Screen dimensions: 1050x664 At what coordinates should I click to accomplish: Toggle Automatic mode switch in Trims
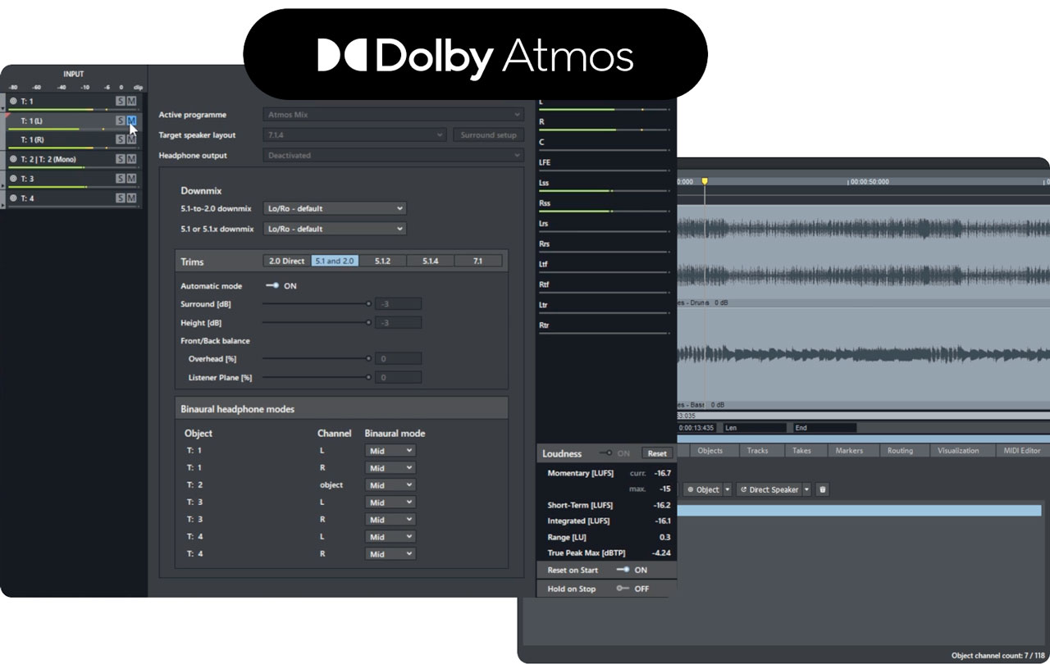[272, 286]
